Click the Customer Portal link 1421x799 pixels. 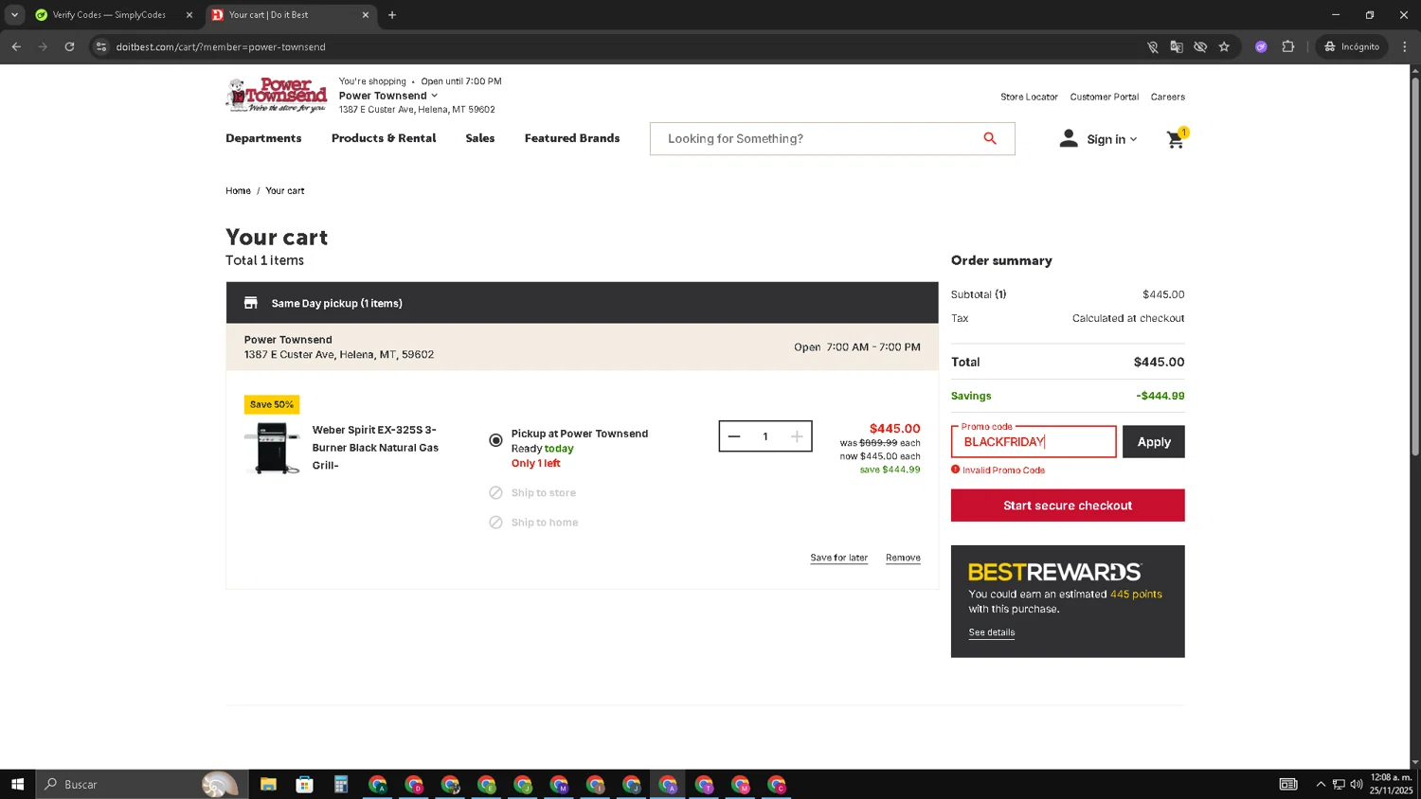(1105, 97)
